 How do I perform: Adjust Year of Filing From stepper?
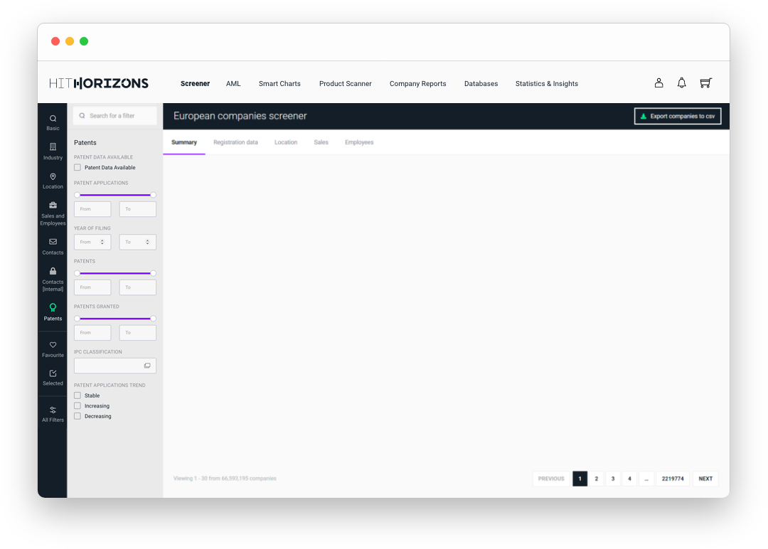tap(102, 242)
